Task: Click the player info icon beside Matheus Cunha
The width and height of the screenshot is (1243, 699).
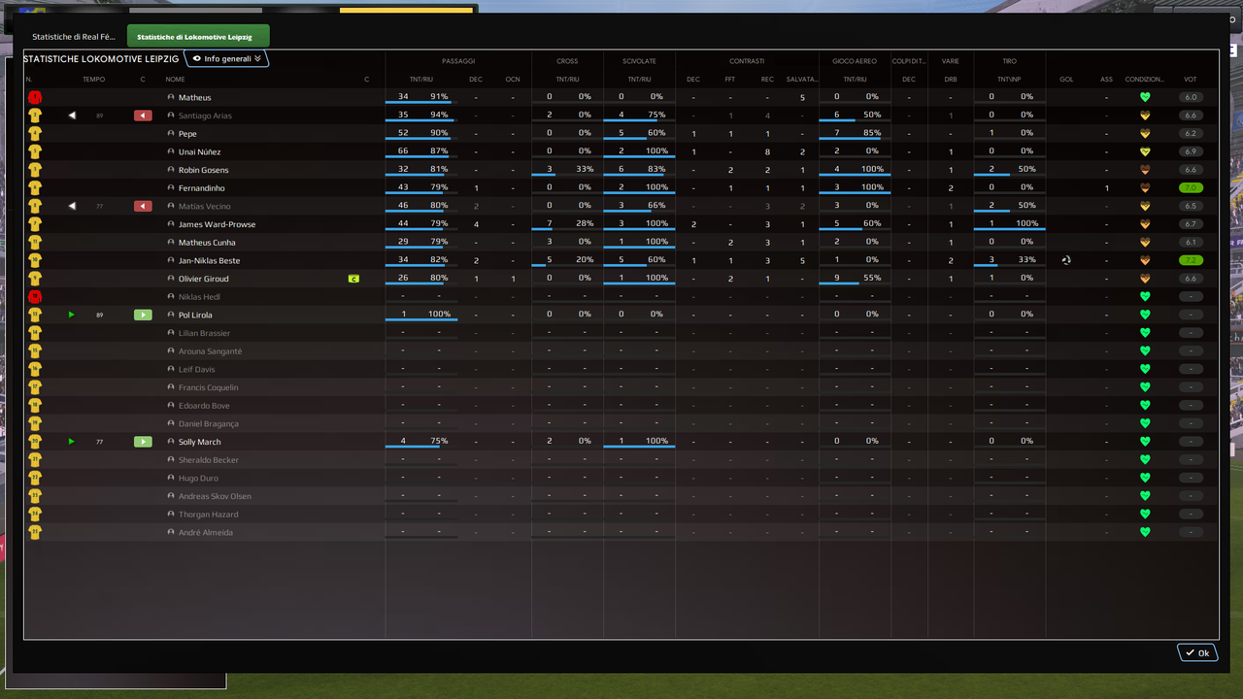Action: click(172, 243)
